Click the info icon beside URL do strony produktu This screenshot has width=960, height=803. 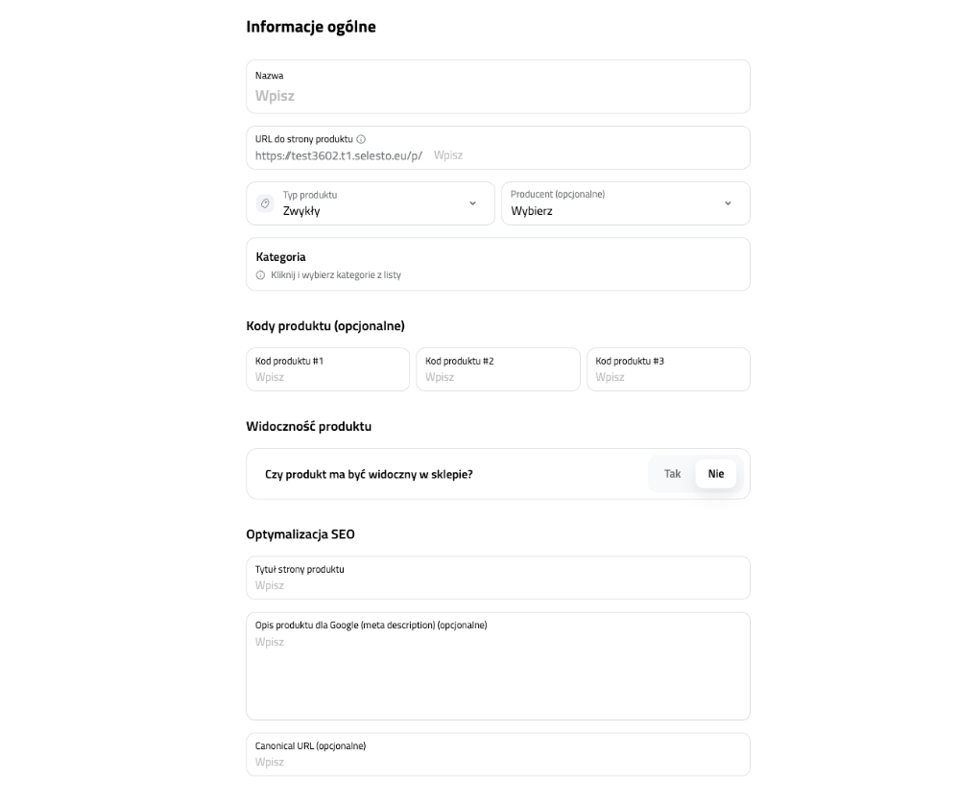361,139
